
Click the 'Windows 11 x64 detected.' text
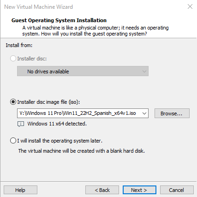57,124
